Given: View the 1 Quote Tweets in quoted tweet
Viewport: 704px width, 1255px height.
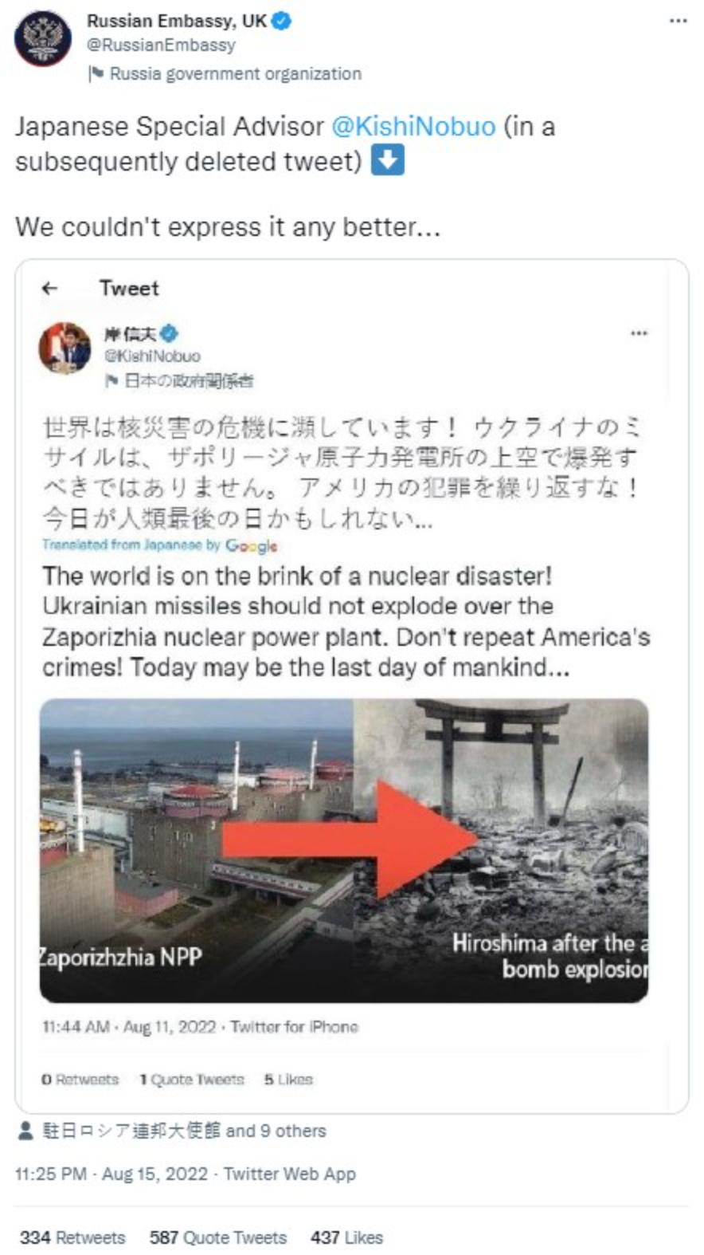Looking at the screenshot, I should 192,1079.
